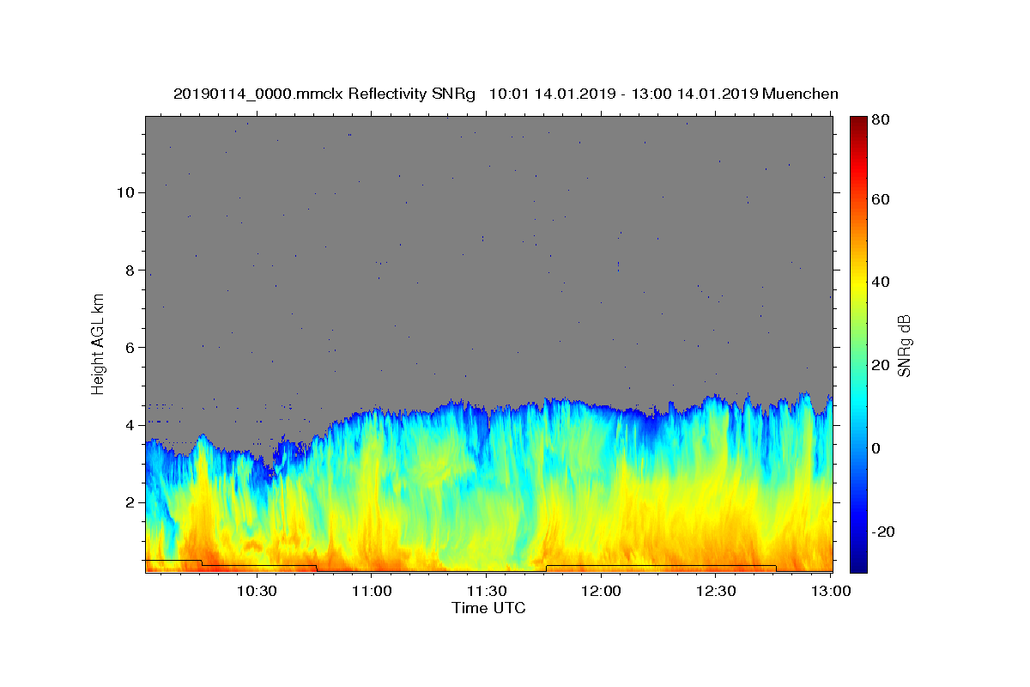Click the height tick label 8

129,270
